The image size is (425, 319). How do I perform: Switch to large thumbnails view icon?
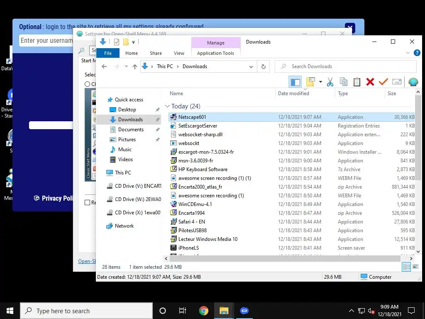coord(415,267)
